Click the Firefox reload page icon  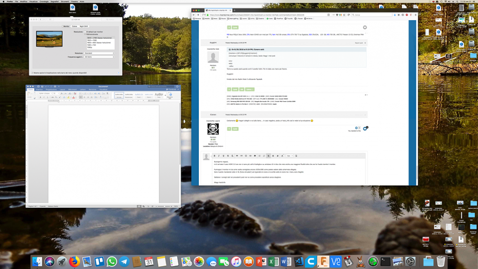(348, 15)
